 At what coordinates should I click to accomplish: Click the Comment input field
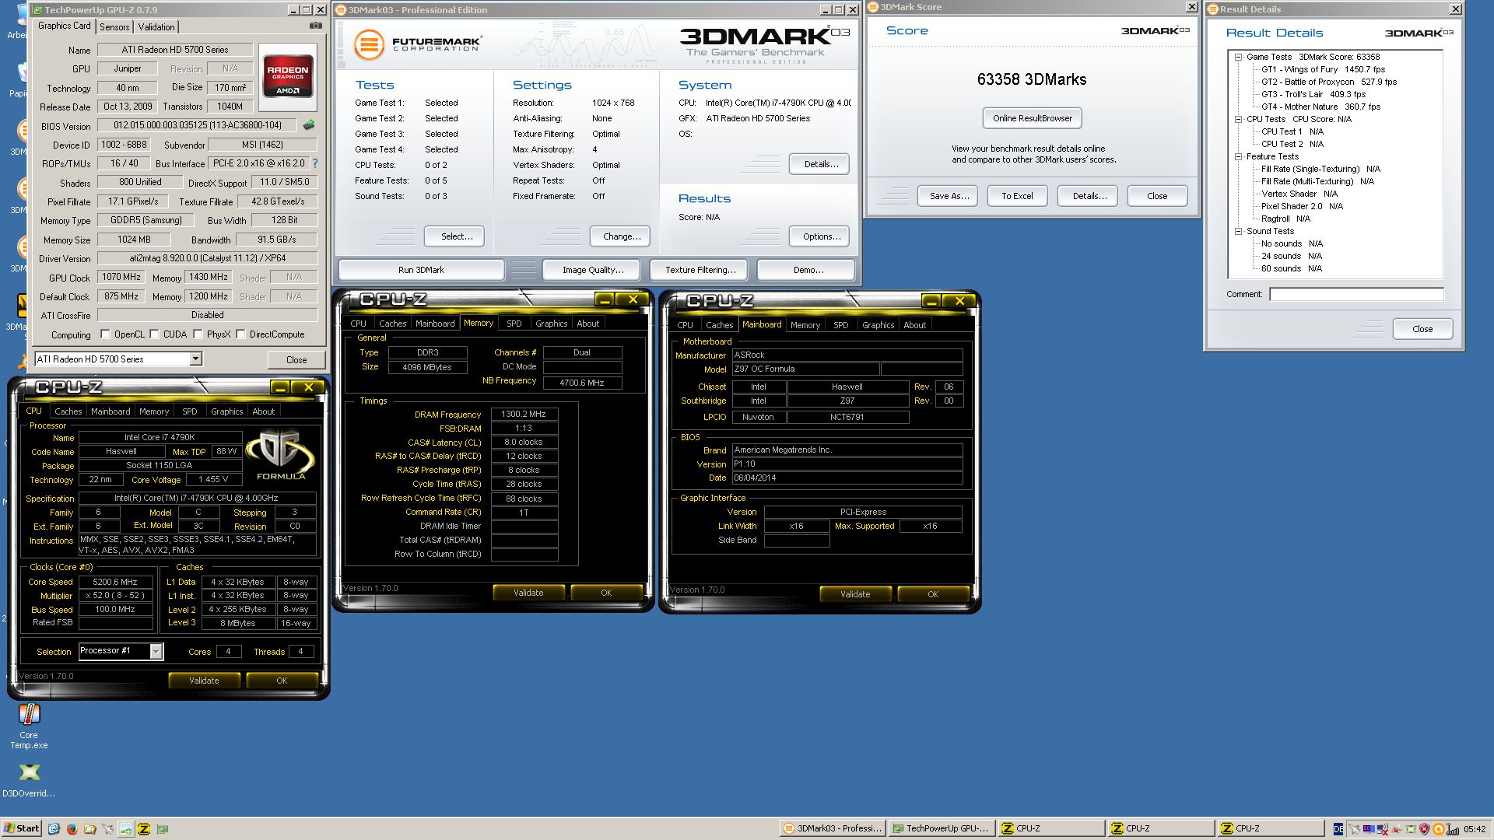coord(1356,294)
